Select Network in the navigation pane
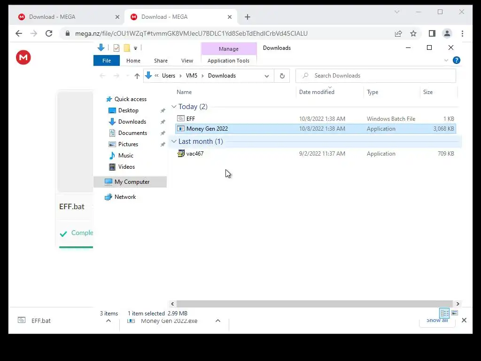 coord(125,197)
